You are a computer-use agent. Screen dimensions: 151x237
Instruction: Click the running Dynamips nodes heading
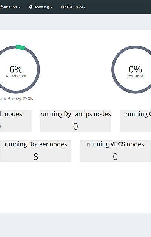point(75,114)
